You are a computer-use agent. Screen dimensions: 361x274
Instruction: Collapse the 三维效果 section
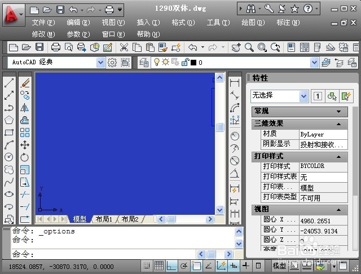point(338,124)
